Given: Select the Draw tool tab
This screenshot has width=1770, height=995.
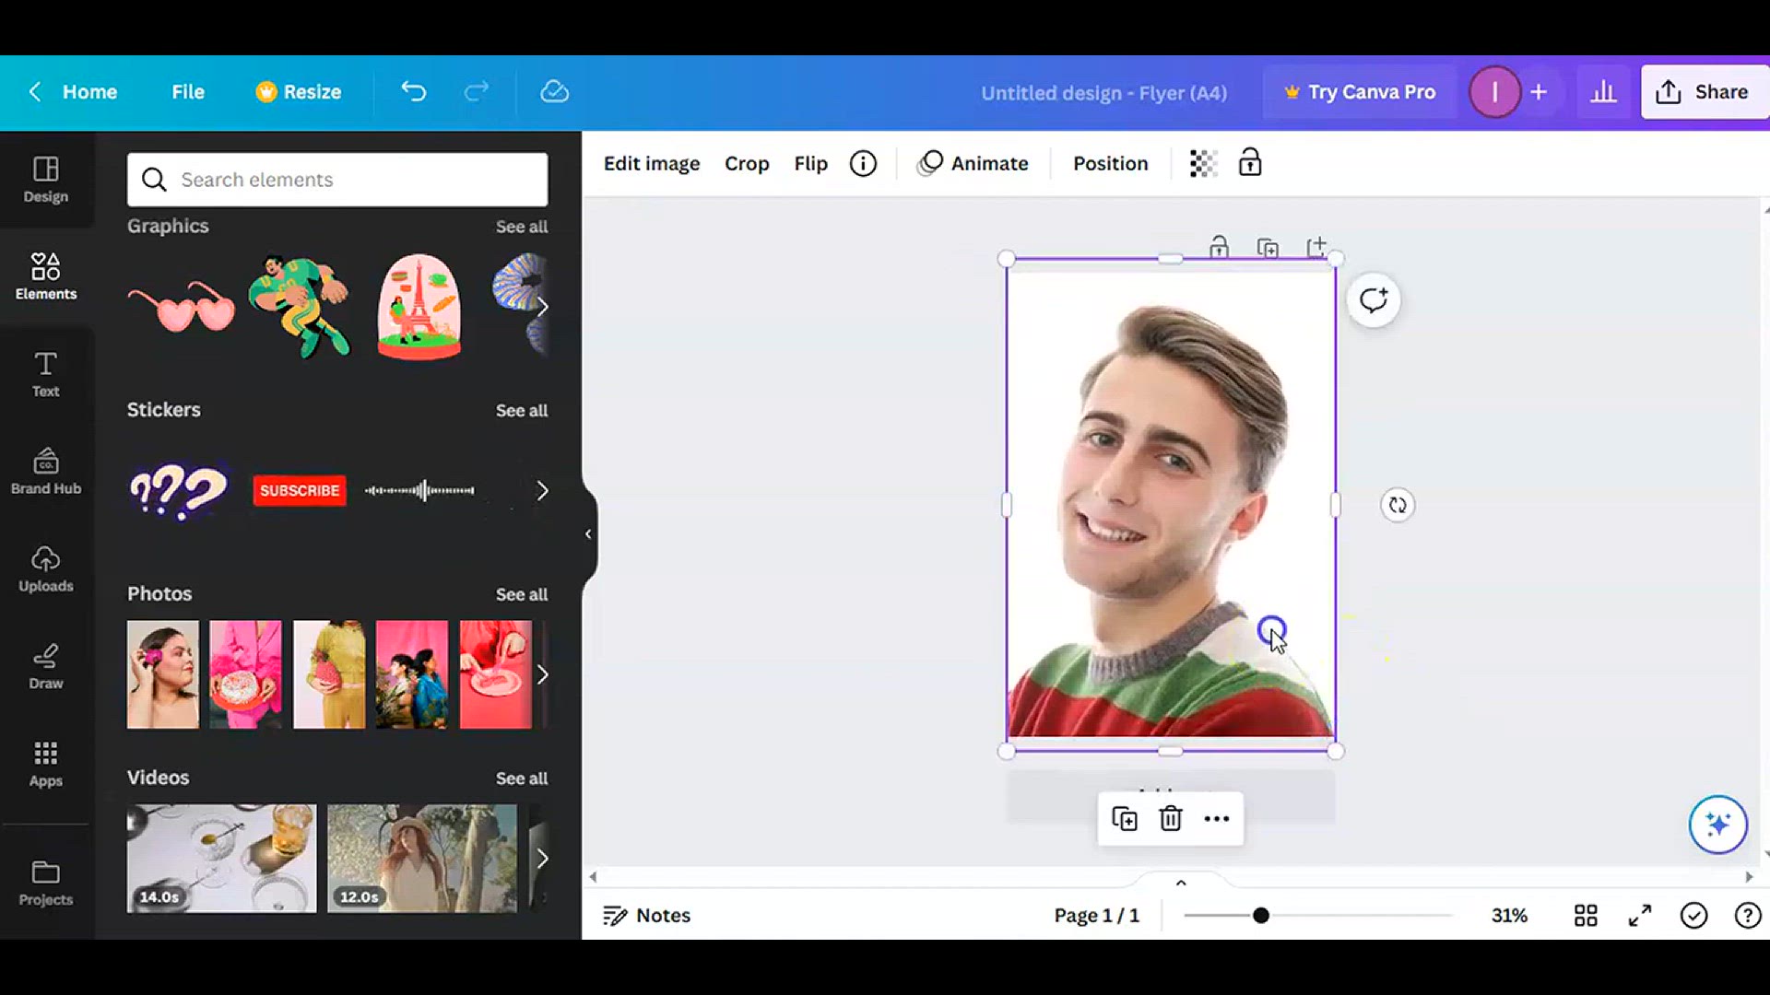Looking at the screenshot, I should (x=46, y=666).
